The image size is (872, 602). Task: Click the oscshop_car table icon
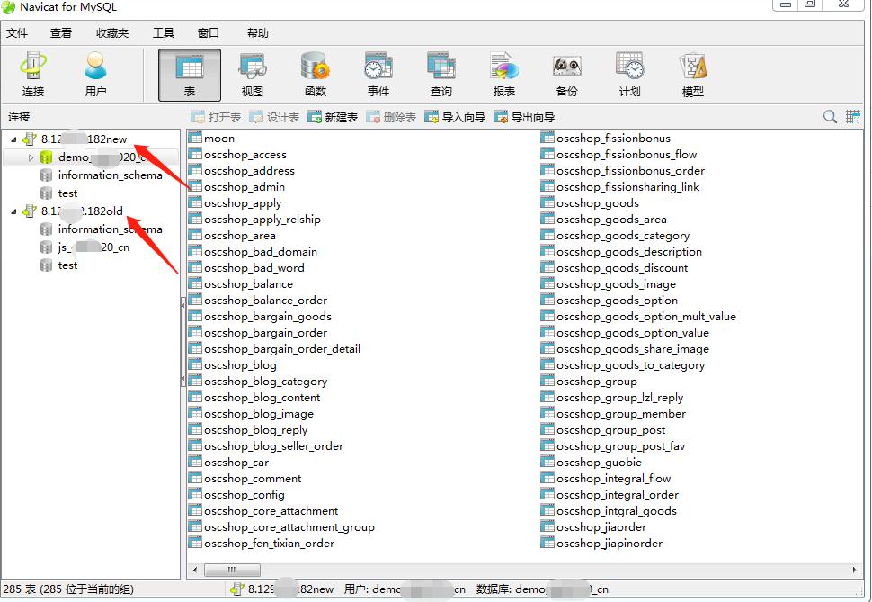195,462
